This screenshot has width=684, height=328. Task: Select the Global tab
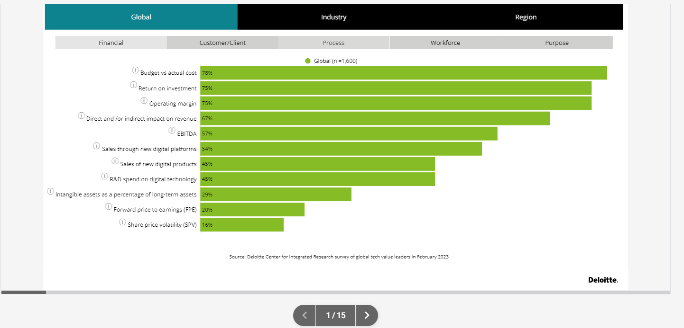[x=141, y=17]
